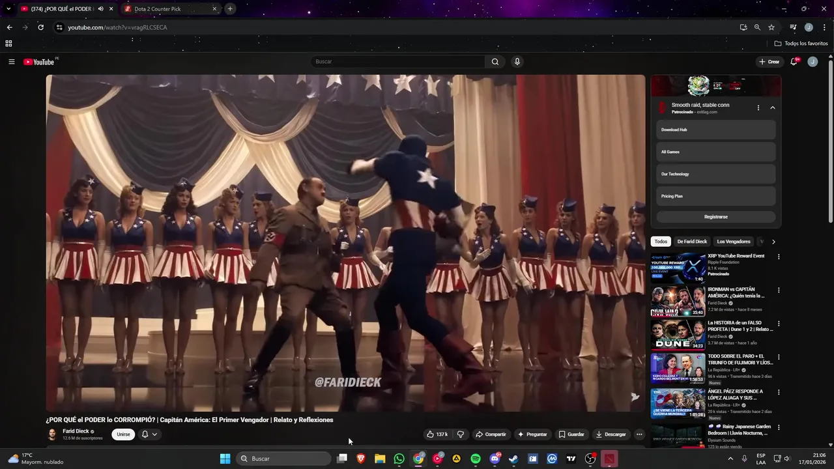
Task: Open Chrome three-dot menu
Action: coord(824,27)
